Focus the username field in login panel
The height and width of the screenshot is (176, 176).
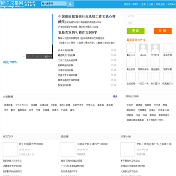[148, 16]
